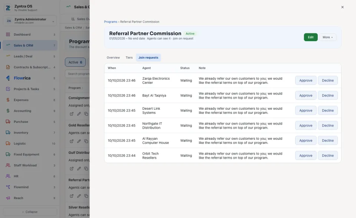Image resolution: width=356 pixels, height=218 pixels.
Task: Go to Programs breadcrumb link
Action: [x=111, y=22]
